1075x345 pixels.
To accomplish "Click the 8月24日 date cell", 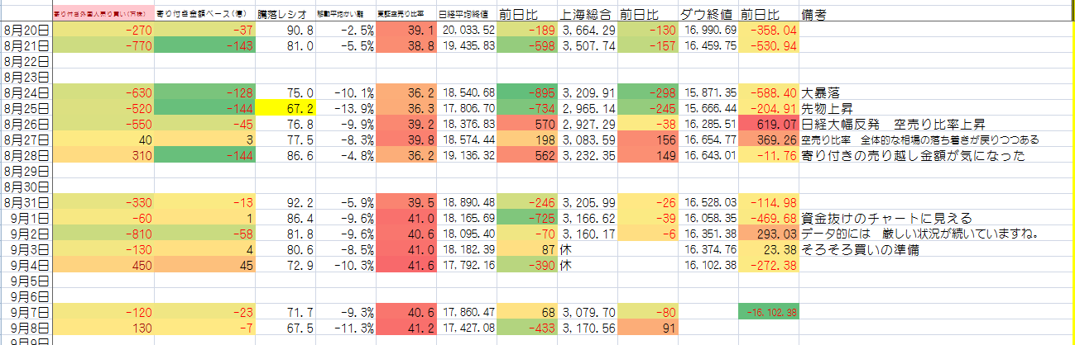I will pyautogui.click(x=26, y=92).
